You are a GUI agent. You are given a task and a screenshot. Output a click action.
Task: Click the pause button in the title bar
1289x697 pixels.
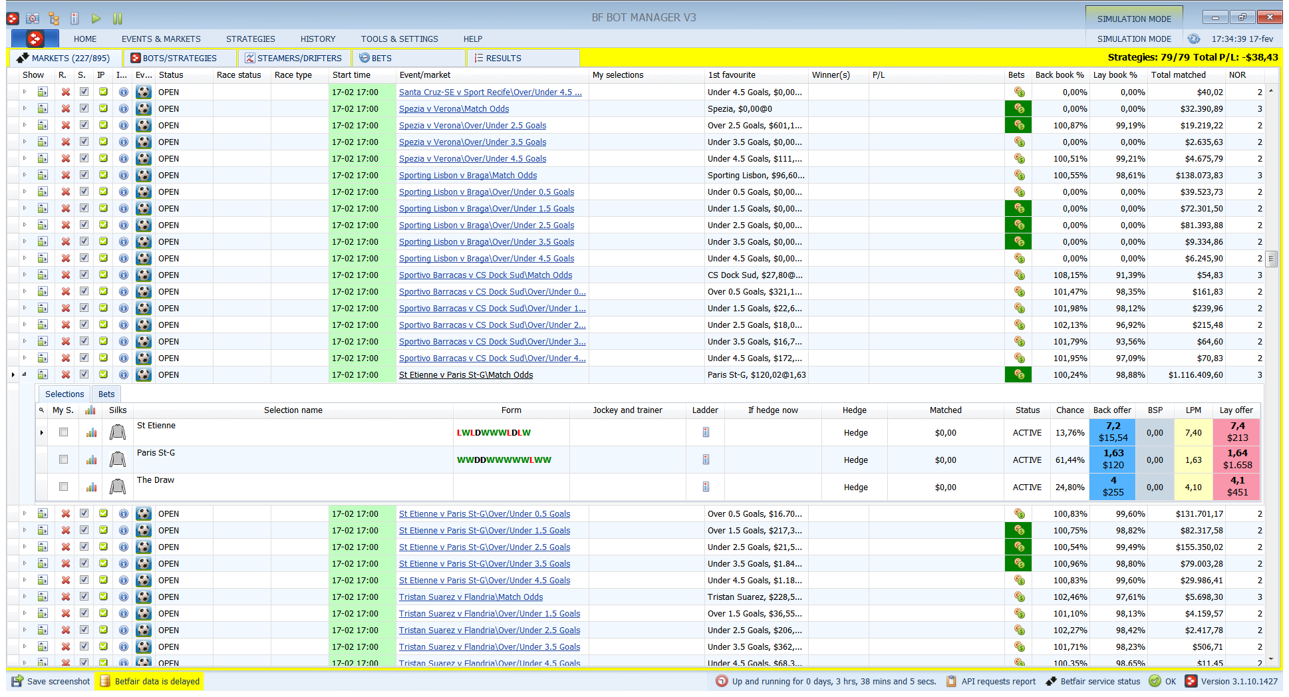coord(118,19)
